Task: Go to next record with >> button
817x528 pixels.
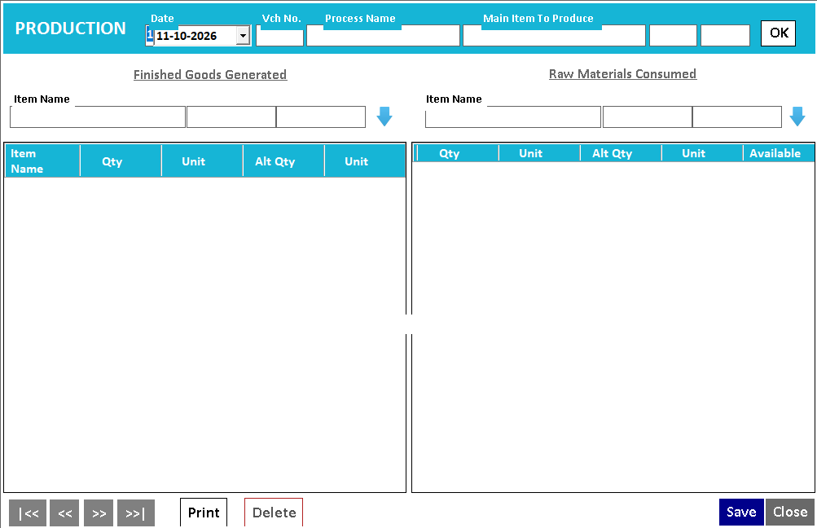Action: [99, 513]
